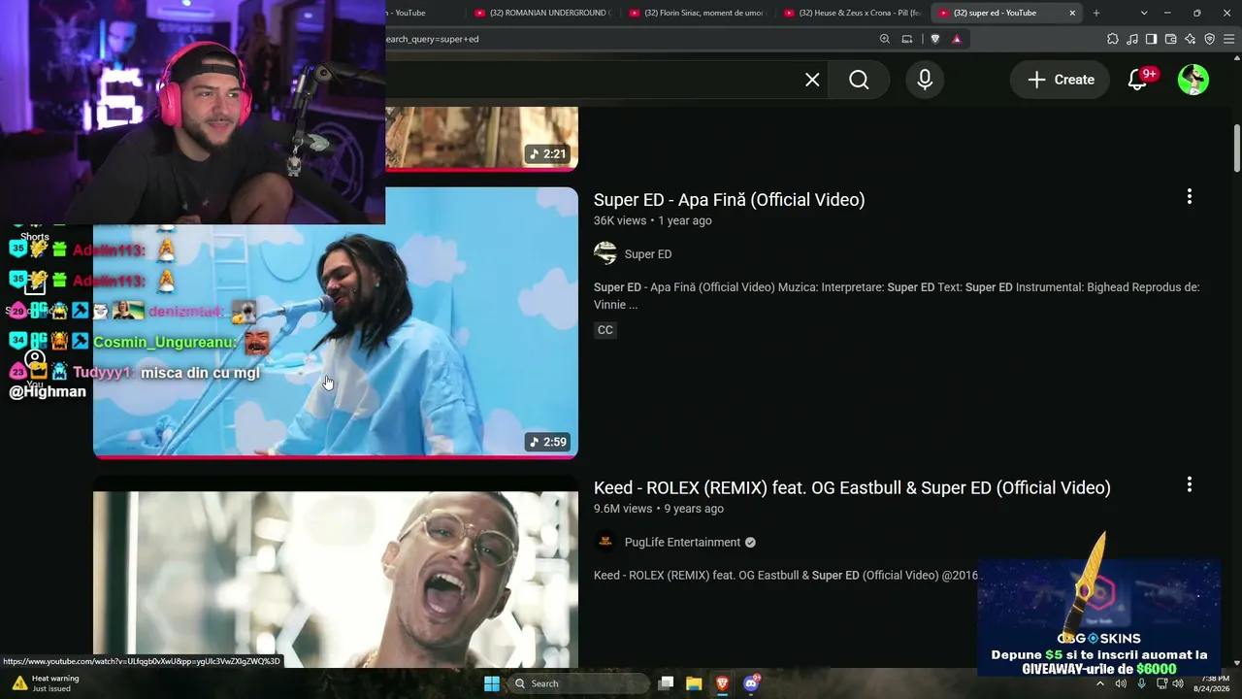Image resolution: width=1242 pixels, height=699 pixels.
Task: Click the Keed ROLEX video description snippet
Action: [786, 576]
